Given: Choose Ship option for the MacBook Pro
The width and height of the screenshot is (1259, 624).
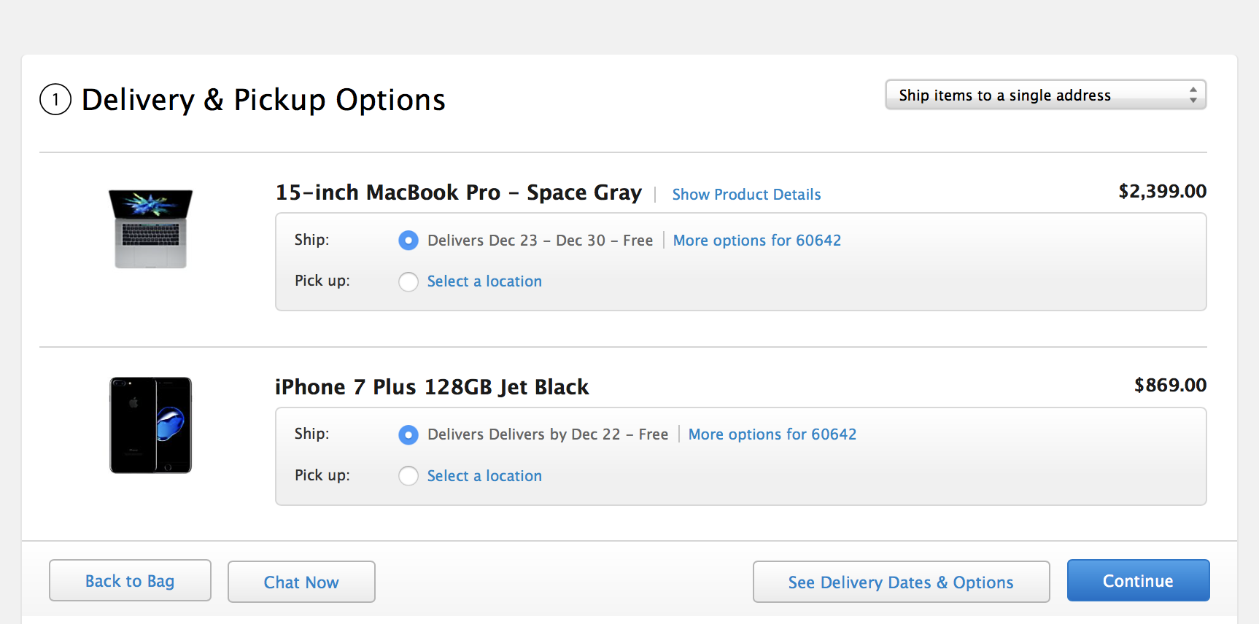Looking at the screenshot, I should click(408, 240).
